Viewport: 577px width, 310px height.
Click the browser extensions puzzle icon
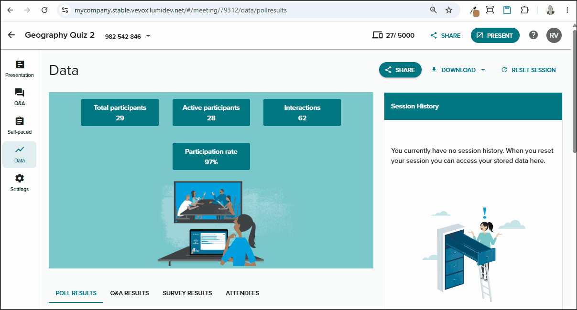pos(524,10)
